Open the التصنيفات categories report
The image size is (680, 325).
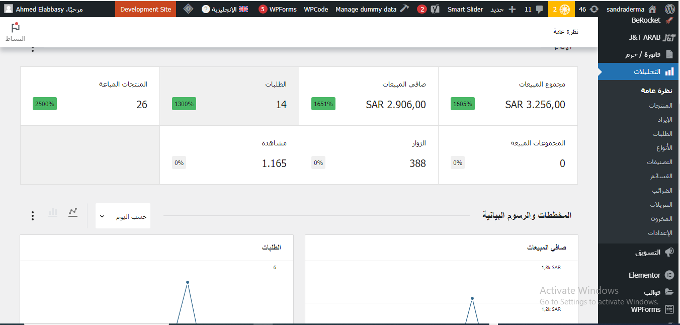click(x=659, y=162)
